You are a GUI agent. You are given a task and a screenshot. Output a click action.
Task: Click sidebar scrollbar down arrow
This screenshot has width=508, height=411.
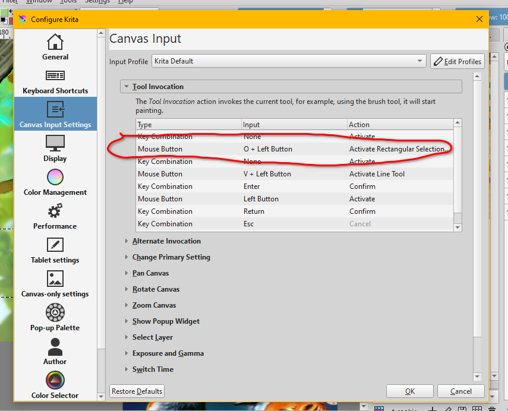(101, 396)
